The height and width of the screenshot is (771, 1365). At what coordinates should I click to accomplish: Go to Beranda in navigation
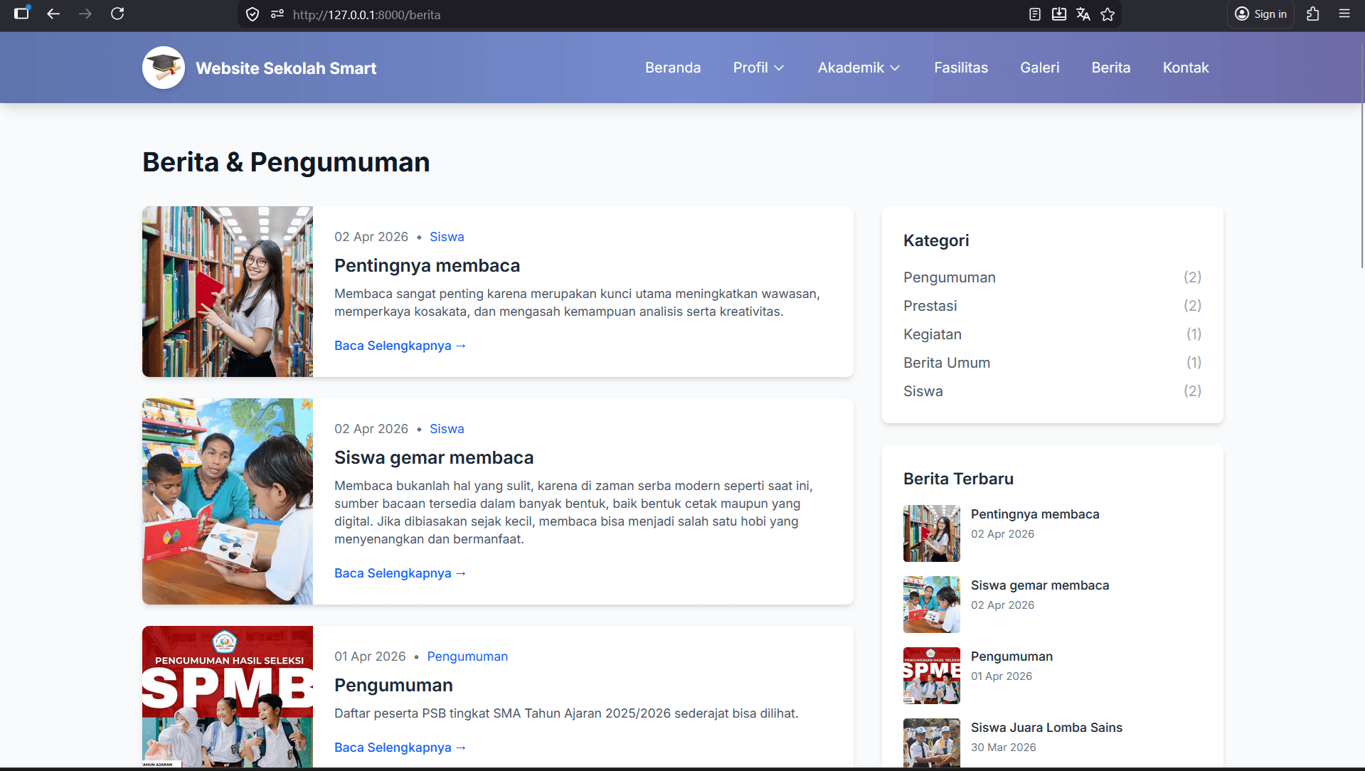tap(673, 68)
